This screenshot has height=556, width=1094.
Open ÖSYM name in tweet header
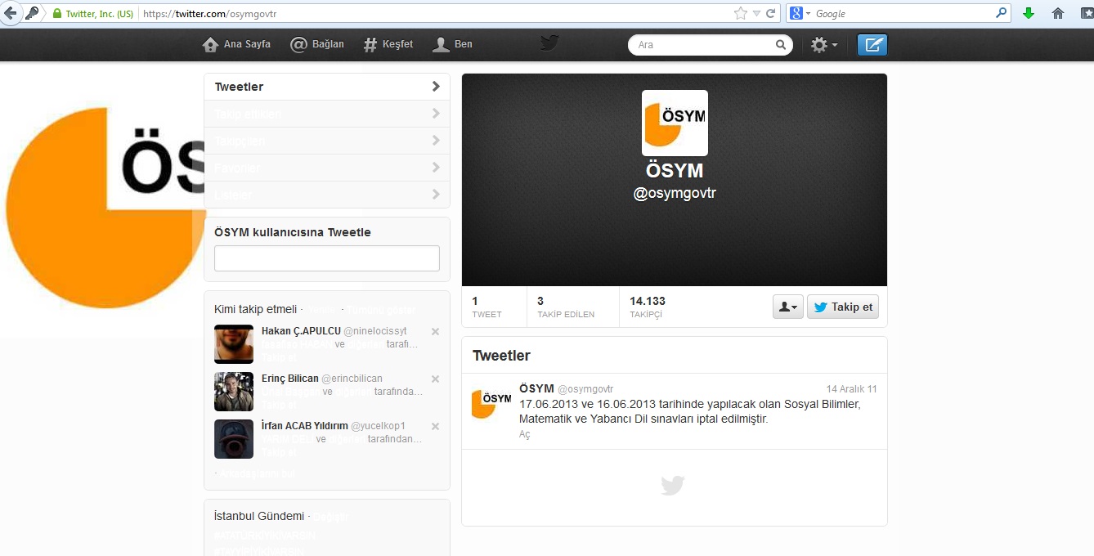tap(536, 388)
